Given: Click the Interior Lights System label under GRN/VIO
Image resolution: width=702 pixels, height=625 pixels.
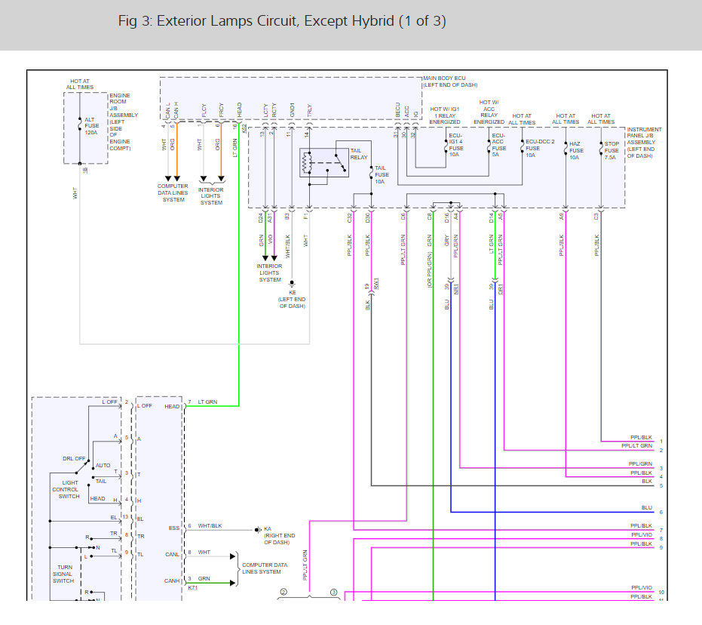Looking at the screenshot, I should 269,272.
